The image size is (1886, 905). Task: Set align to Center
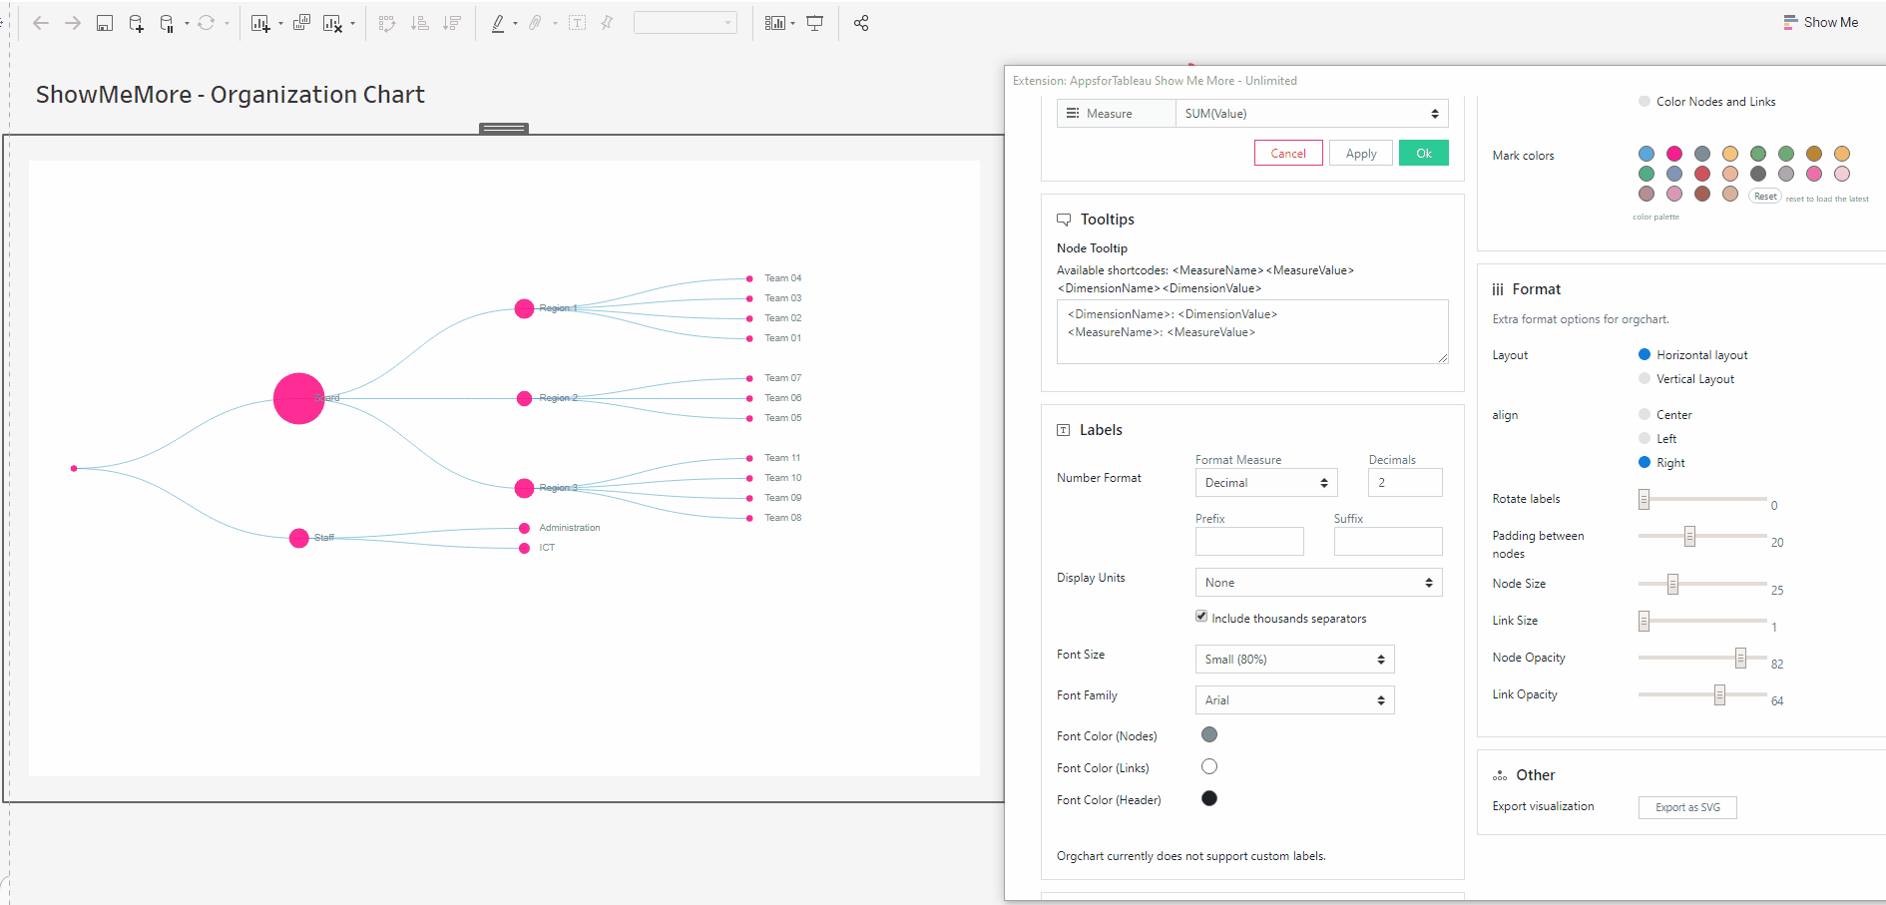pos(1645,415)
